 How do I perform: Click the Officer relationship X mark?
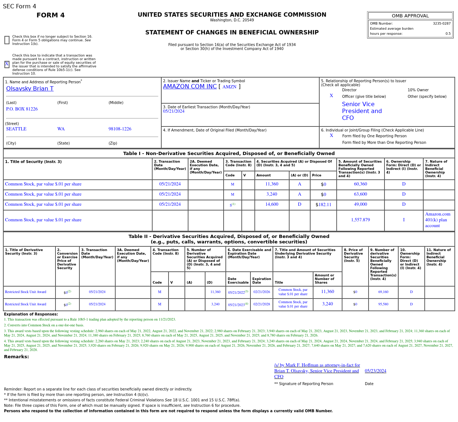point(331,96)
